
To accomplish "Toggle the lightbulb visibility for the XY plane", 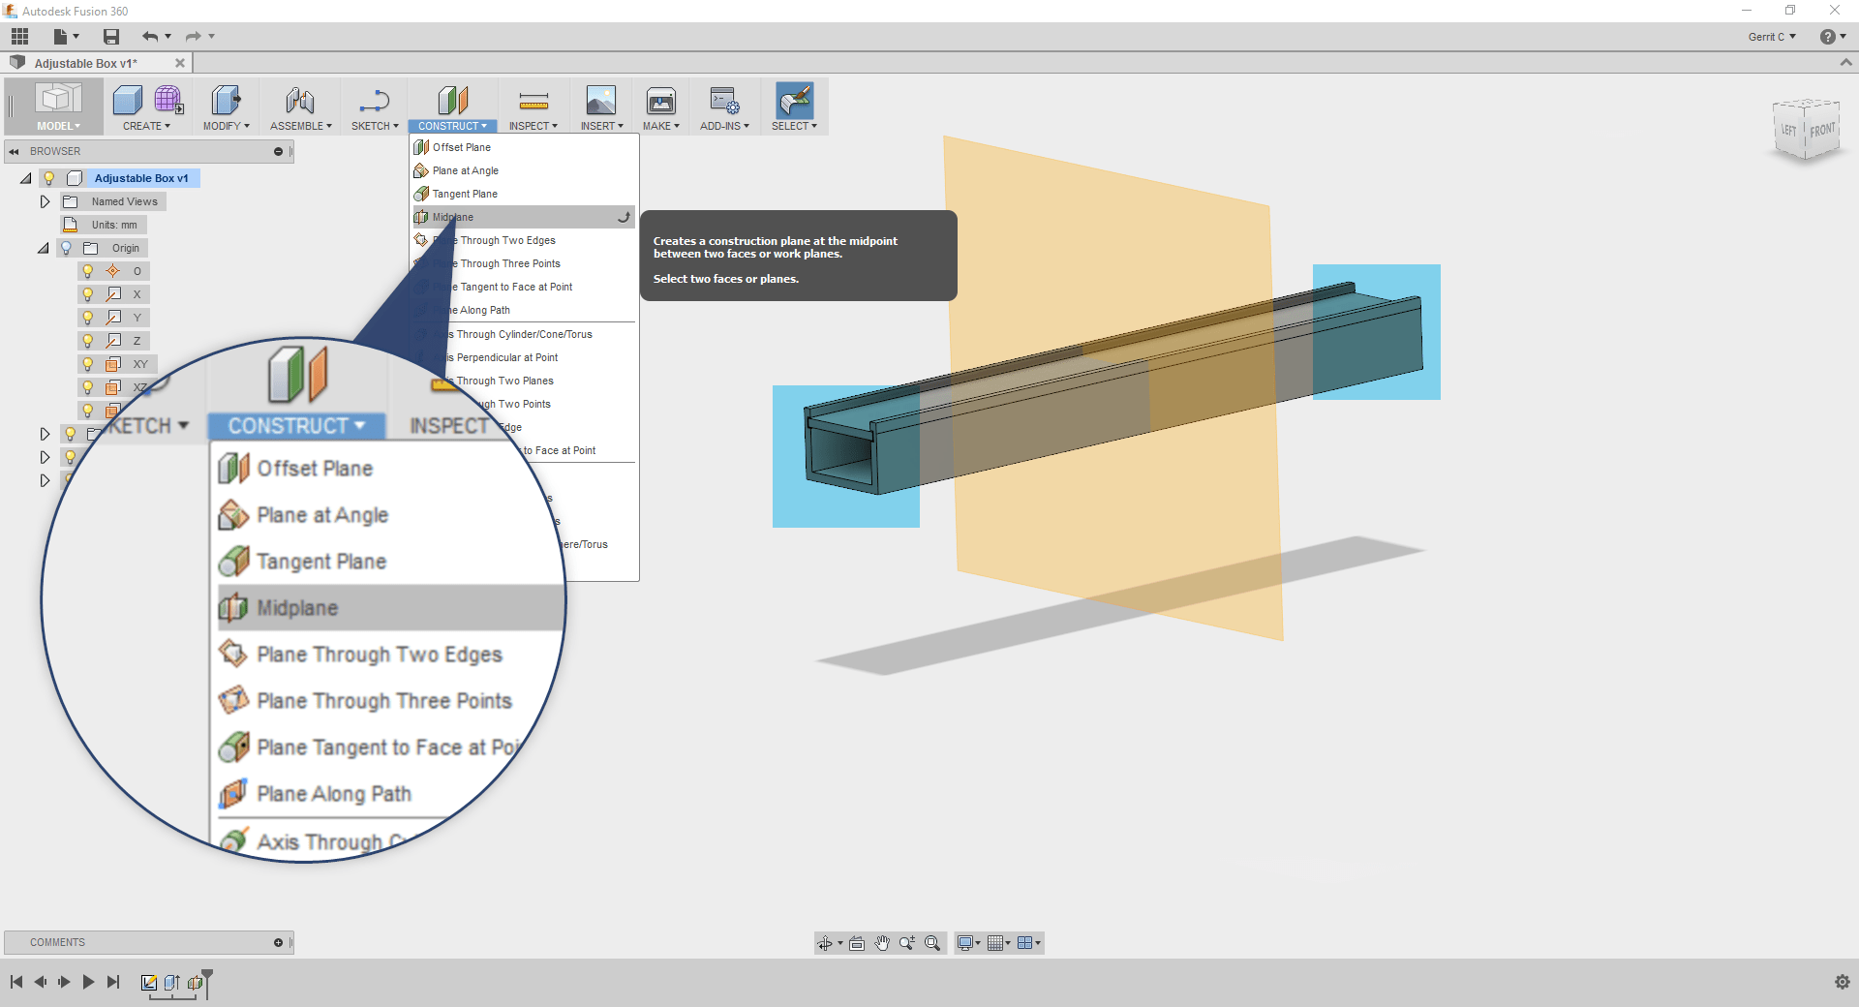I will (x=87, y=363).
